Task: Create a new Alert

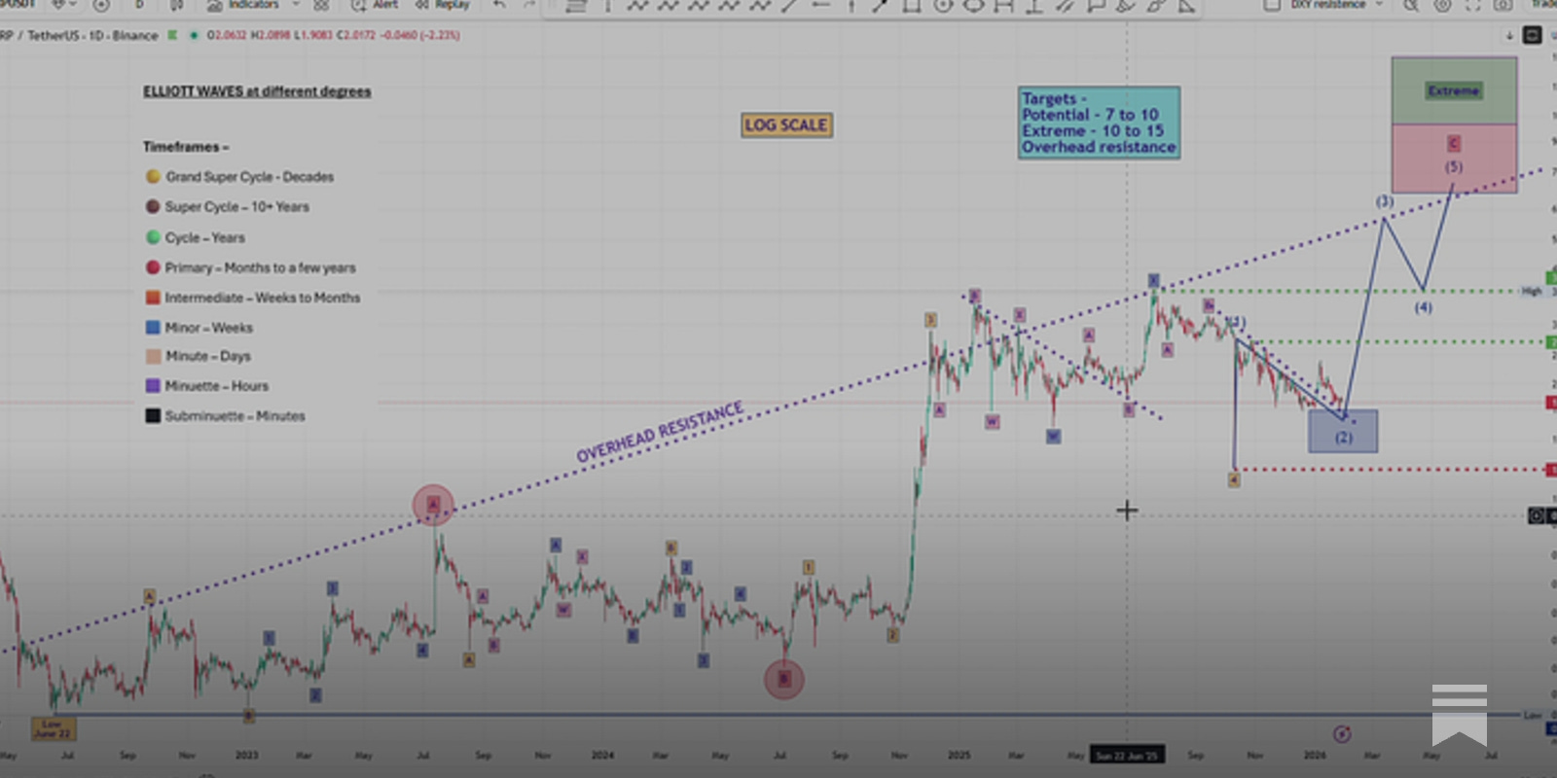Action: tap(375, 5)
